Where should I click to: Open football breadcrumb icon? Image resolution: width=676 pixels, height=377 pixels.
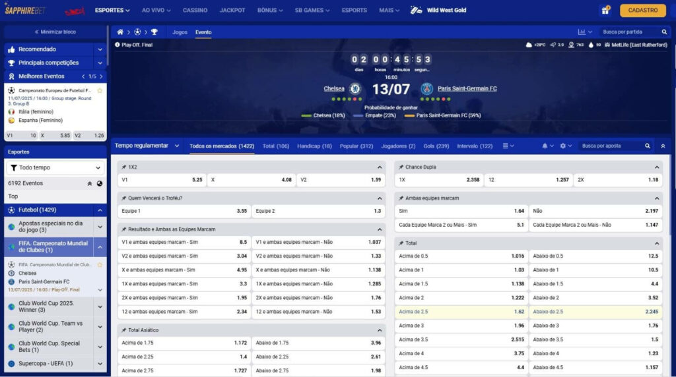[x=137, y=32]
